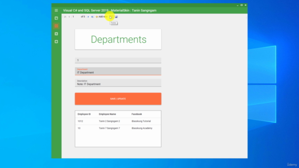Click the department ID field showing 1
This screenshot has width=299, height=168.
click(118, 60)
